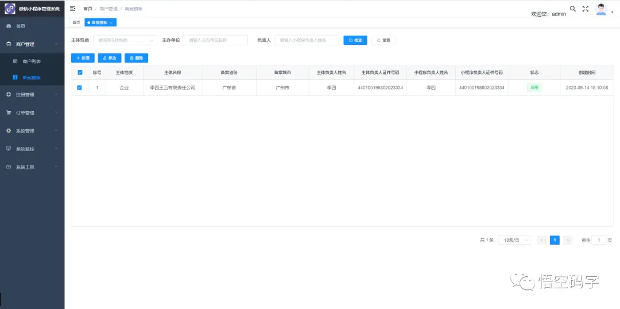Open the 主体性质 select dropdown
Viewport: 620px width, 309px height.
point(125,40)
